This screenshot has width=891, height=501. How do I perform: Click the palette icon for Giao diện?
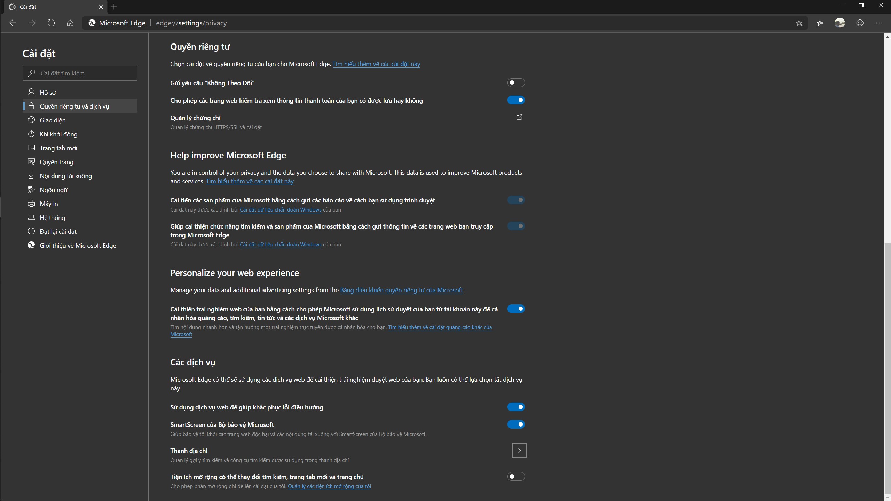31,120
